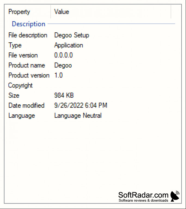Select the File version property label
Screen dimensions: 186x209
pyautogui.click(x=23, y=55)
